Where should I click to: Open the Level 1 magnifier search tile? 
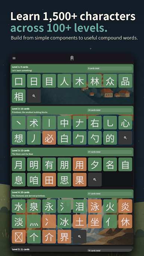click(x=34, y=96)
